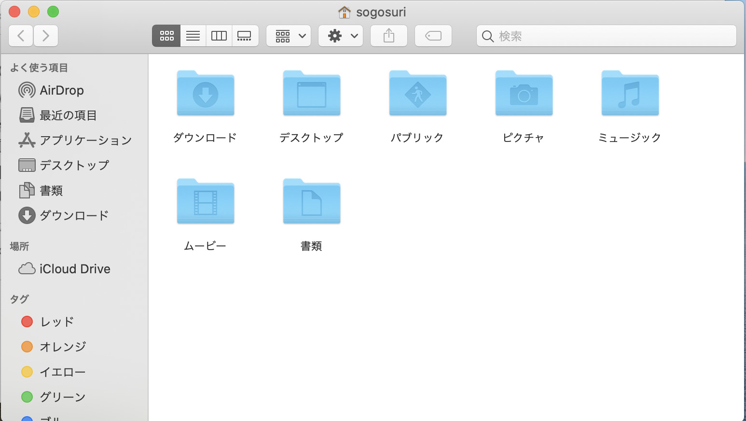746x421 pixels.
Task: Click the yellow tag color dot
Action: click(x=27, y=372)
